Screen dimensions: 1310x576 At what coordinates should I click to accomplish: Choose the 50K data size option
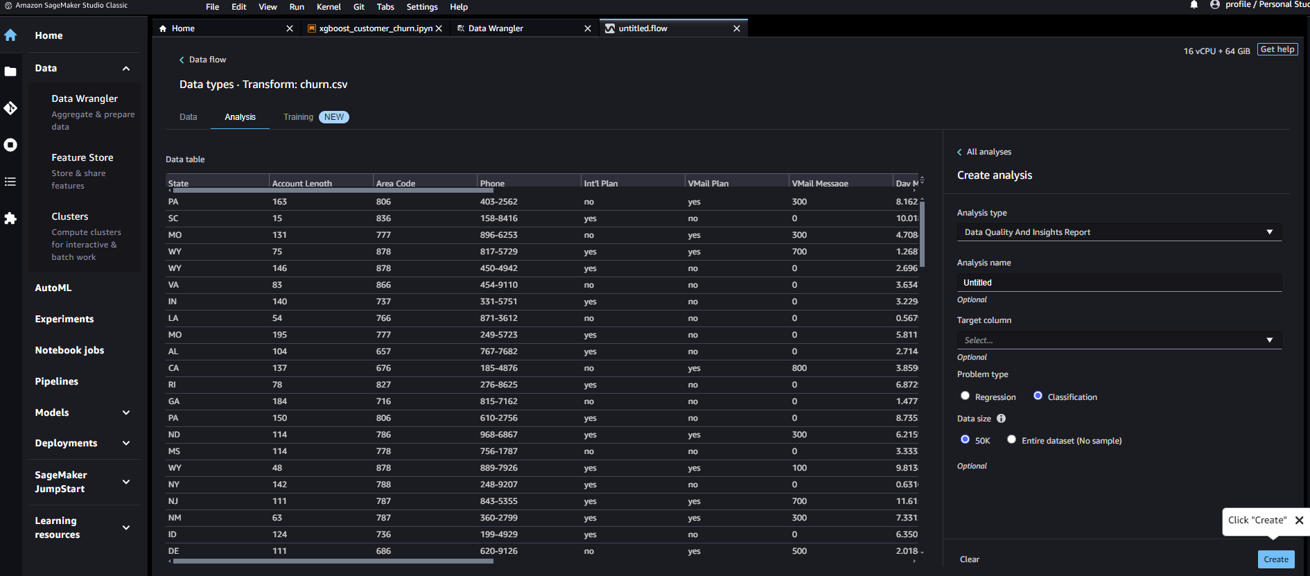coord(965,439)
